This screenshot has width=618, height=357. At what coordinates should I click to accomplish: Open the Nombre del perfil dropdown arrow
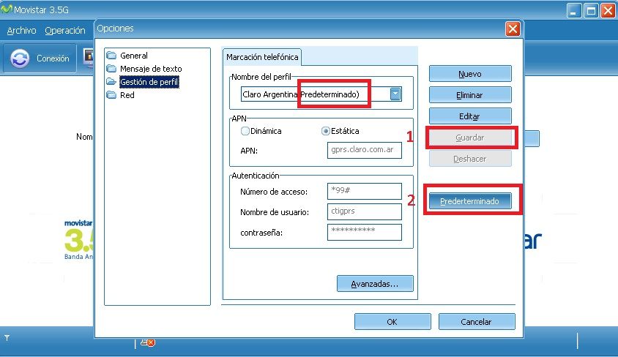[395, 94]
